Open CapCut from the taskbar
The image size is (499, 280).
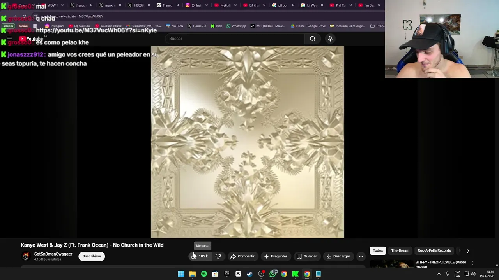tap(238, 274)
